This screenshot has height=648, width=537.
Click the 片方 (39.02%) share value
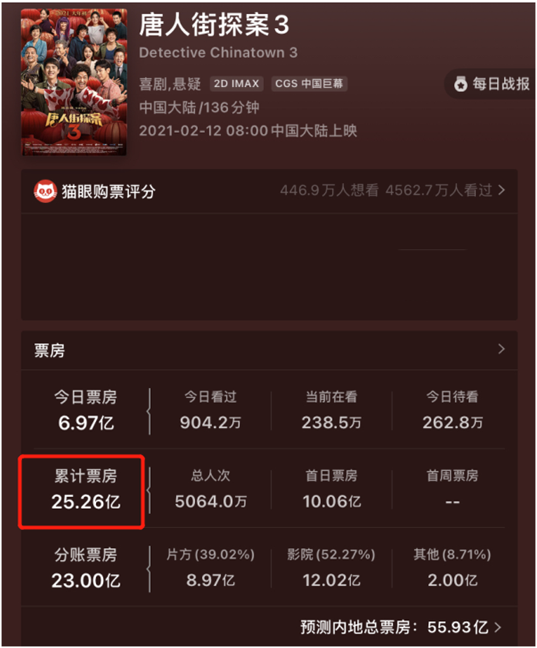pos(210,580)
